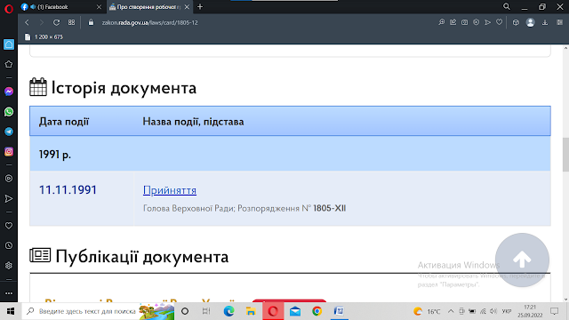Open Instagram in the Opera sidebar
Image resolution: width=569 pixels, height=320 pixels.
(x=9, y=152)
